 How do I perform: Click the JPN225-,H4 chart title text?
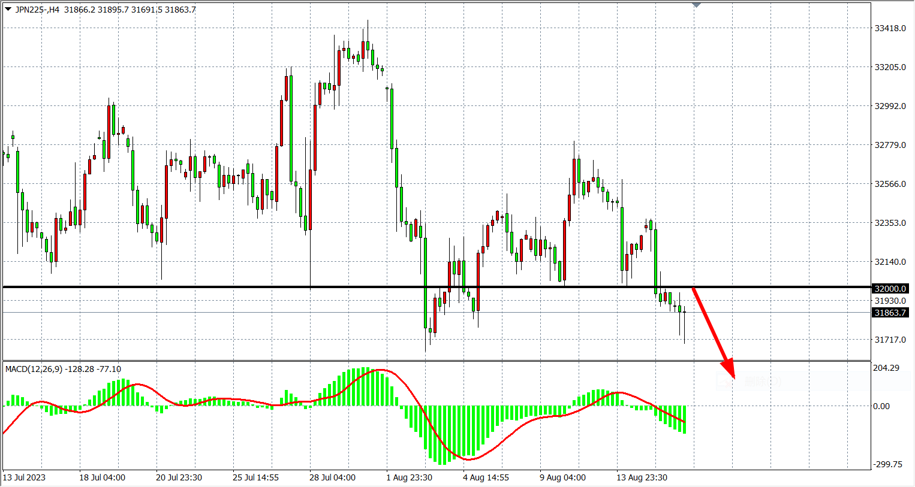point(37,10)
